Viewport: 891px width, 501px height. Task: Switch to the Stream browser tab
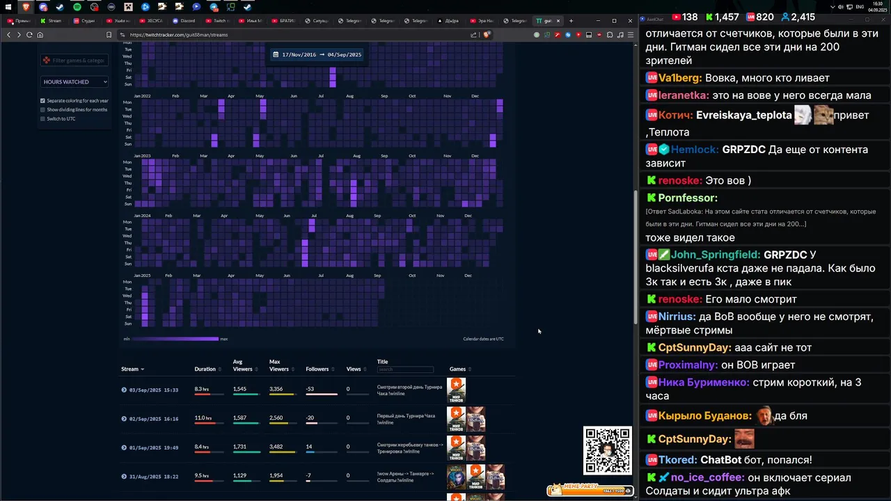tap(52, 21)
